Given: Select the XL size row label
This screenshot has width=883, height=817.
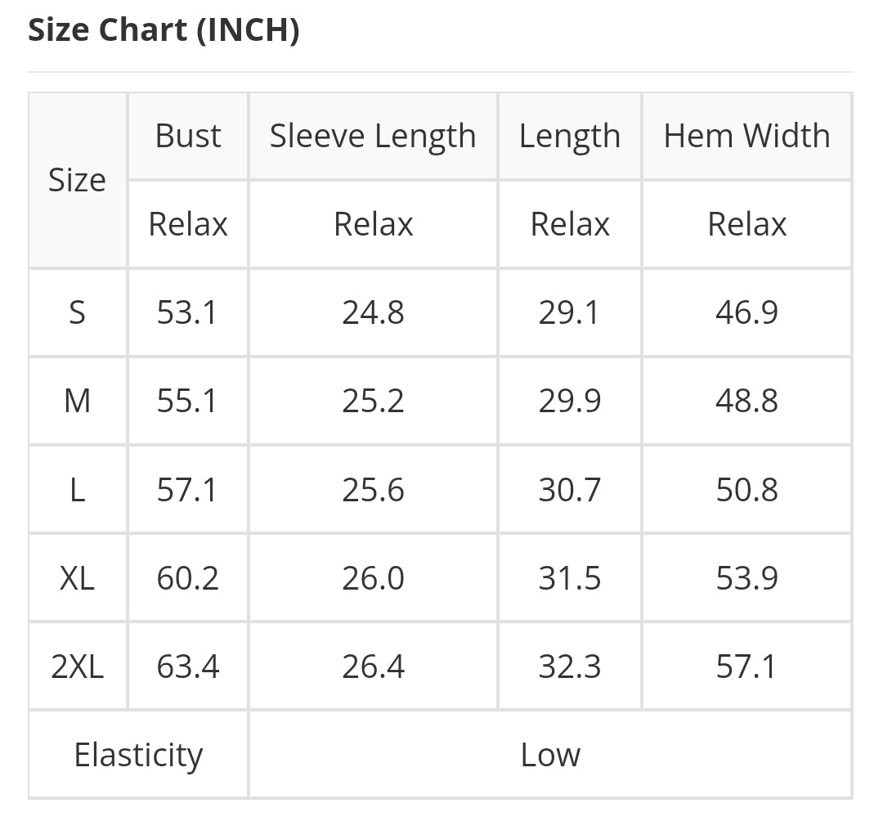Looking at the screenshot, I should point(78,578).
